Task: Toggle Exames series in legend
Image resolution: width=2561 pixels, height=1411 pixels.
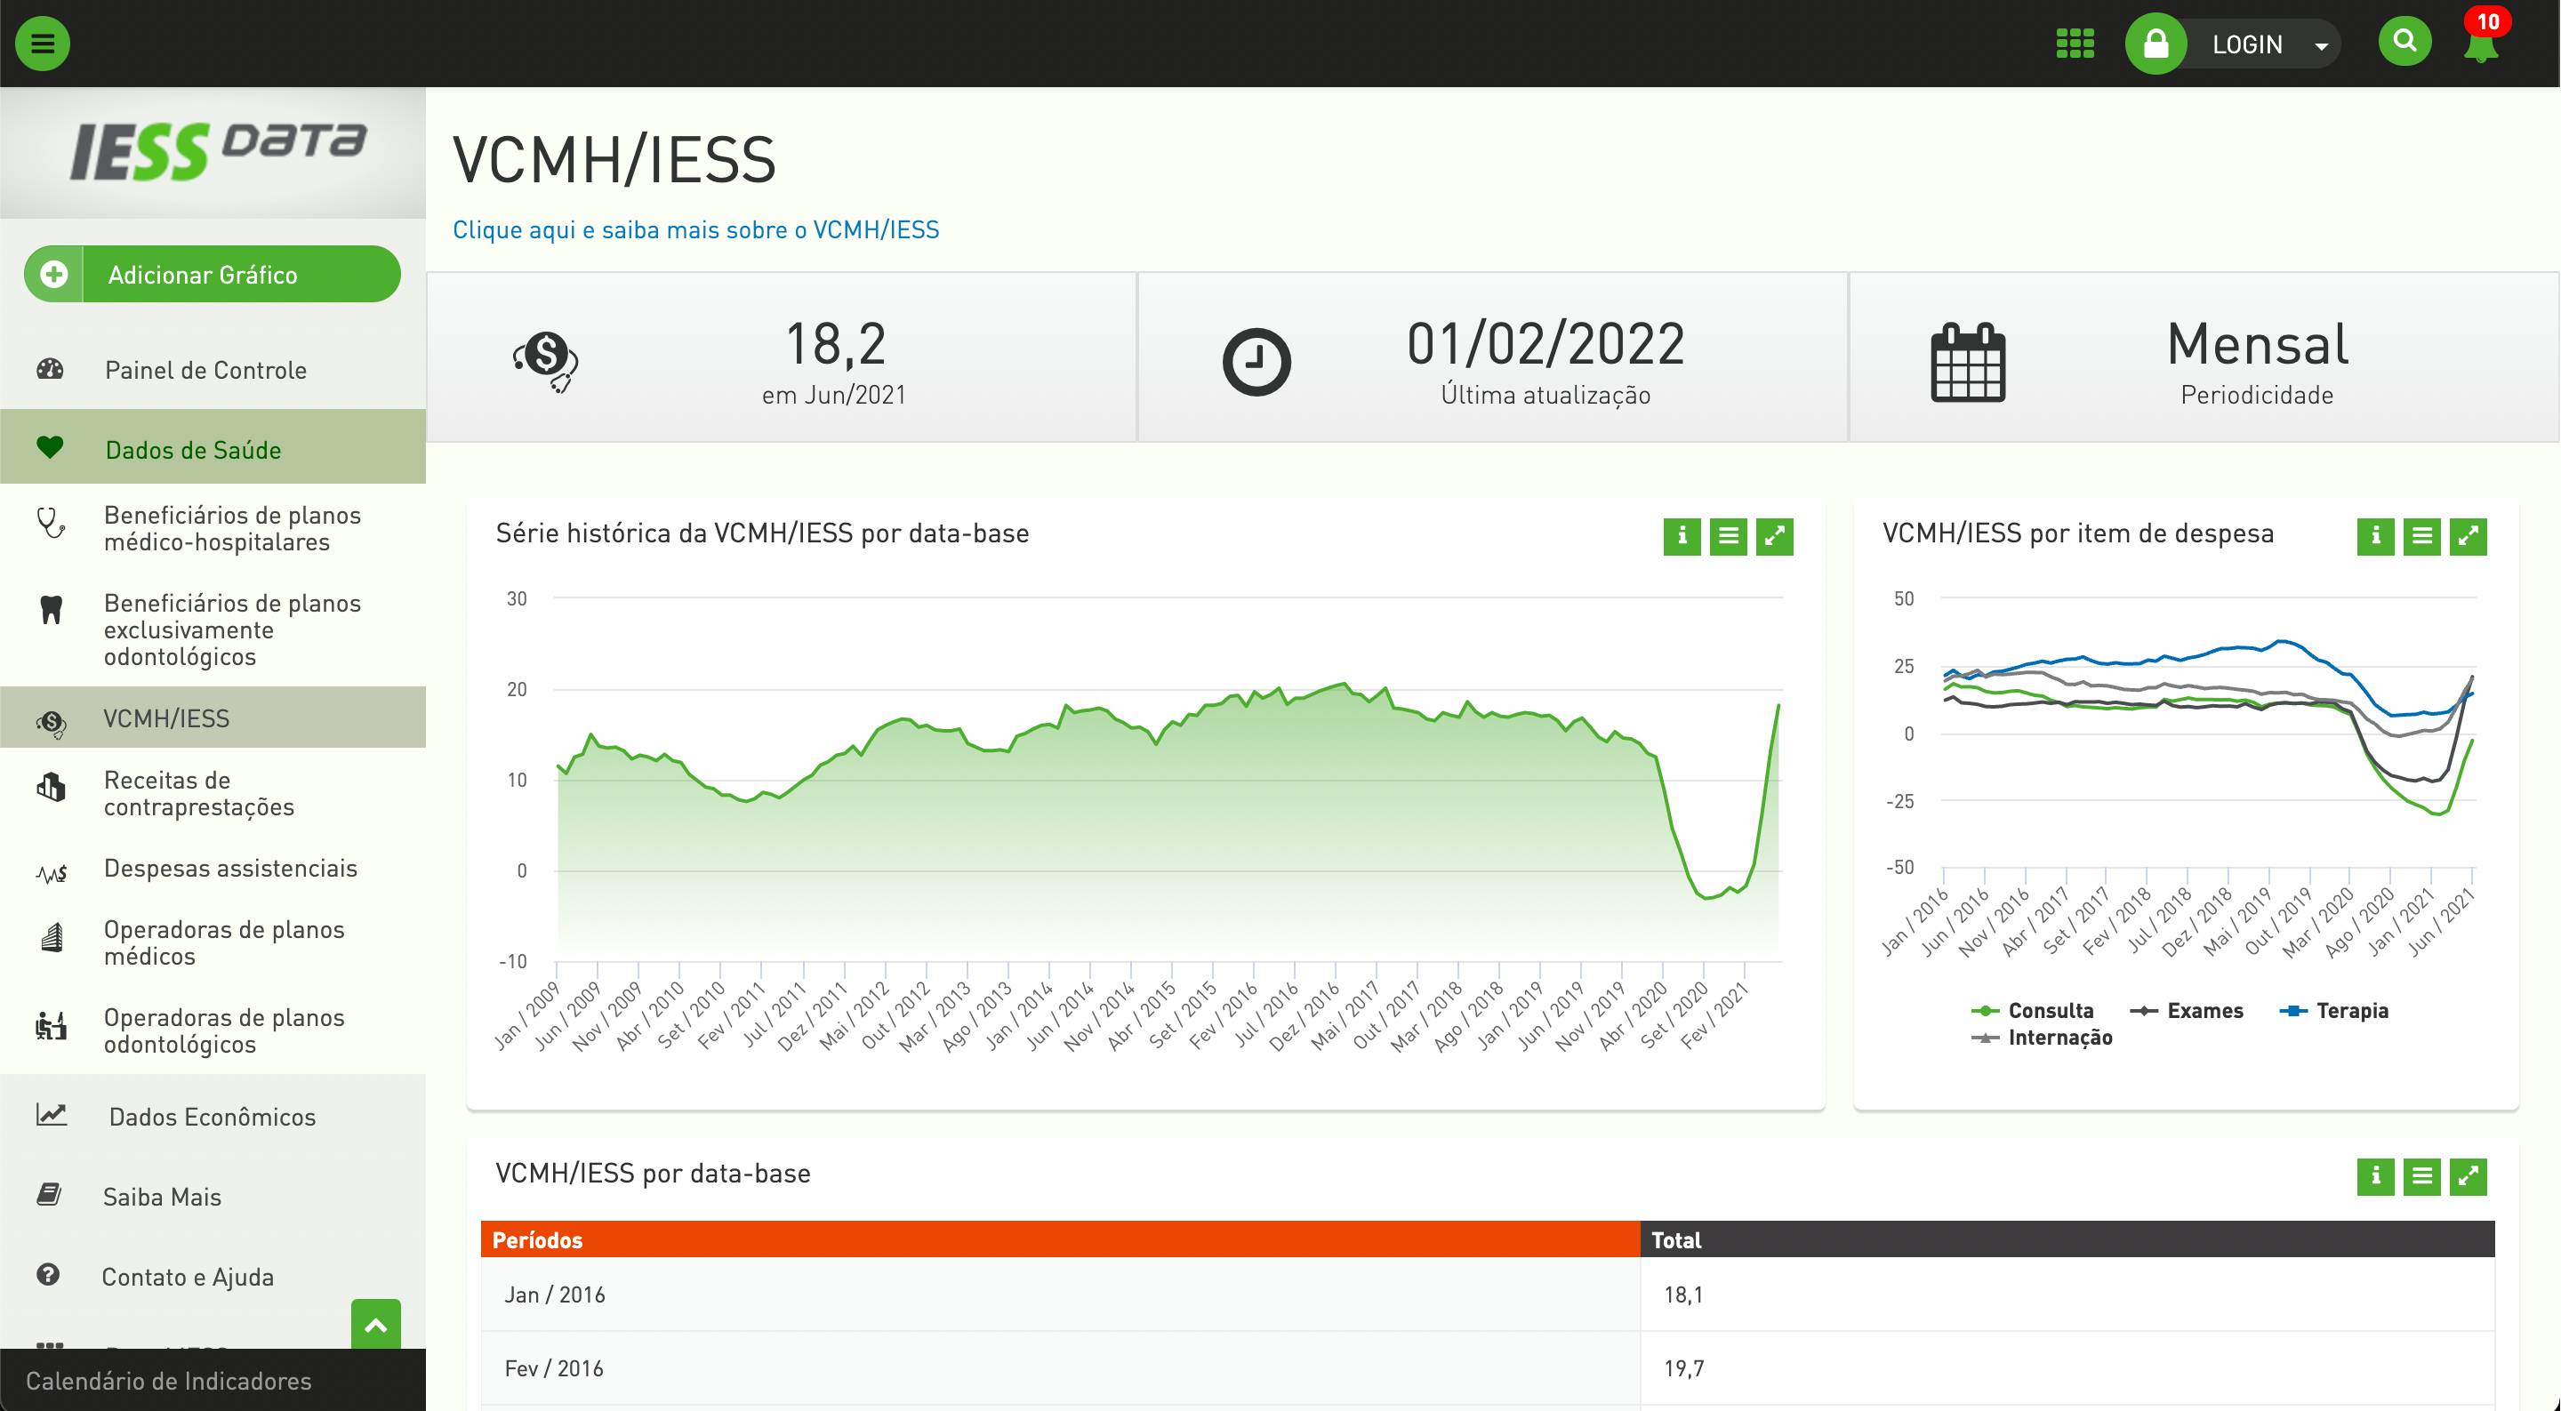Action: pos(2187,1010)
